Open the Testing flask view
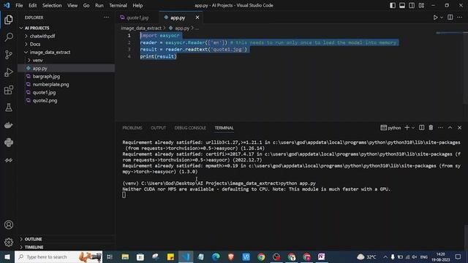Image resolution: width=468 pixels, height=263 pixels. [x=9, y=107]
